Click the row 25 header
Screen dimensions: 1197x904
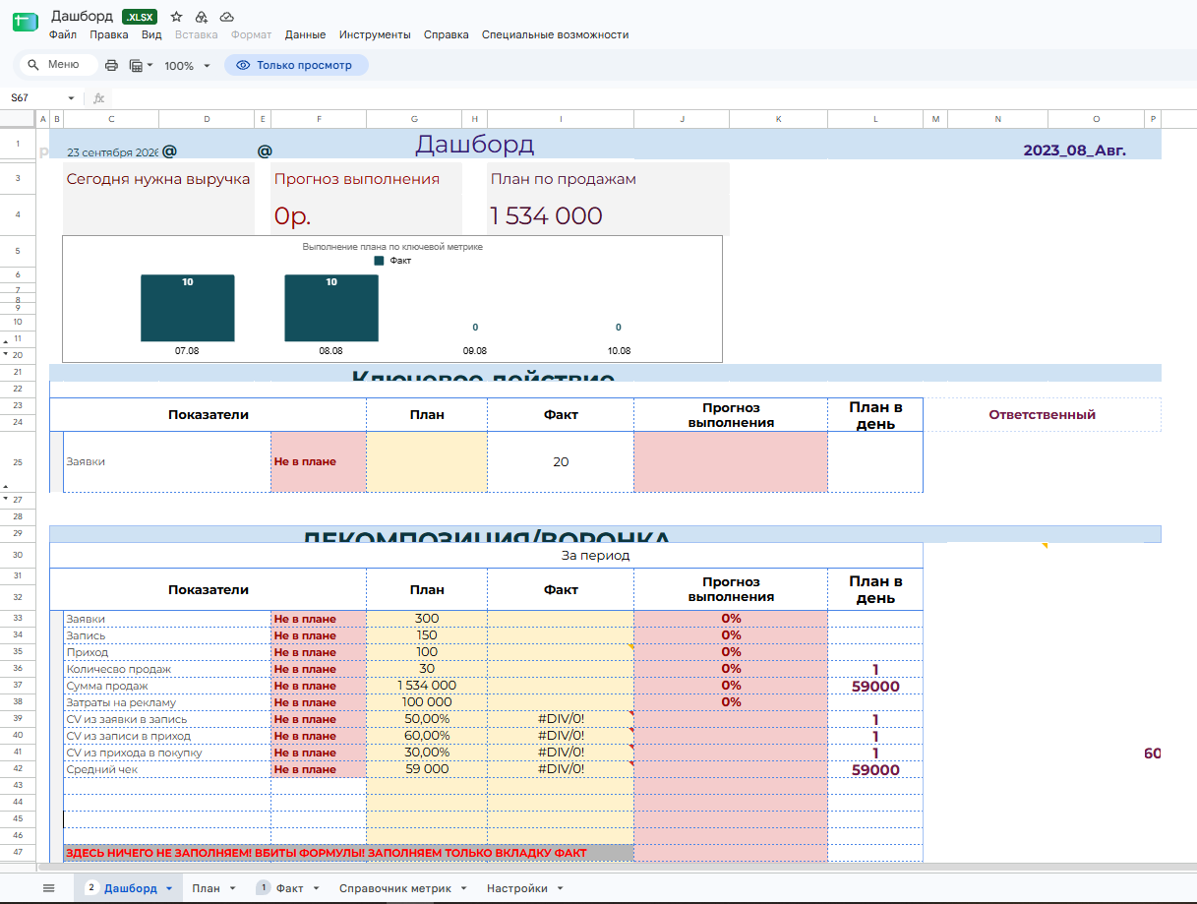click(18, 461)
